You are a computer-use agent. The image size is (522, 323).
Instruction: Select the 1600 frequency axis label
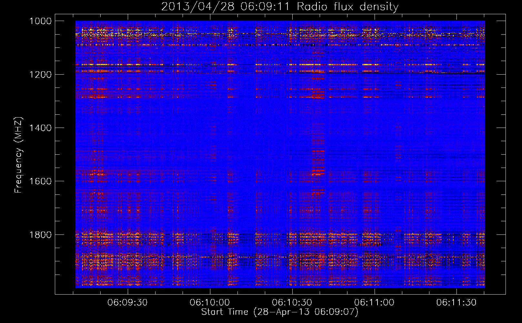(x=40, y=181)
